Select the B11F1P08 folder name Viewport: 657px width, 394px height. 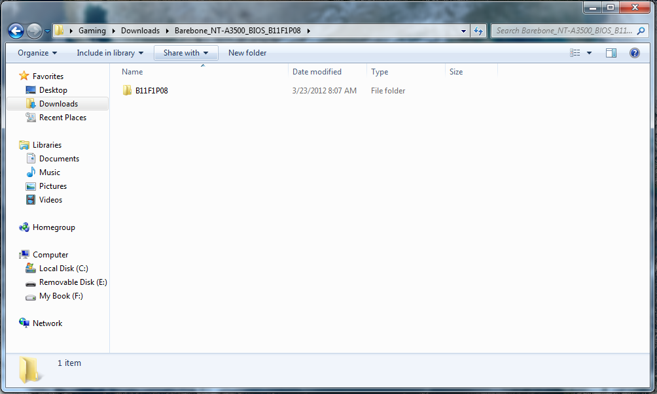point(151,91)
